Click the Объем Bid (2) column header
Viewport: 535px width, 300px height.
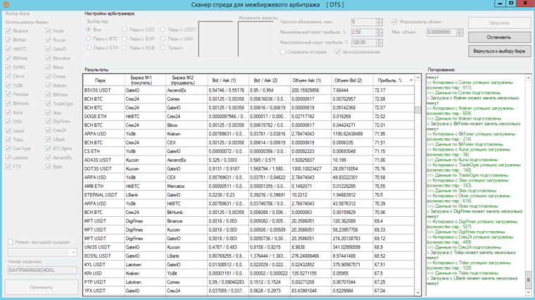(x=353, y=80)
